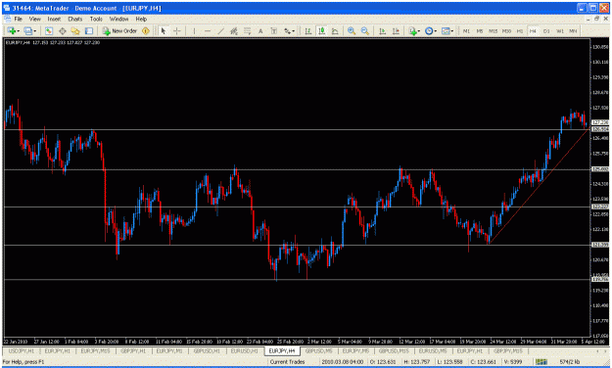Switch to the EURJPY,M1 chart tab

[169, 351]
